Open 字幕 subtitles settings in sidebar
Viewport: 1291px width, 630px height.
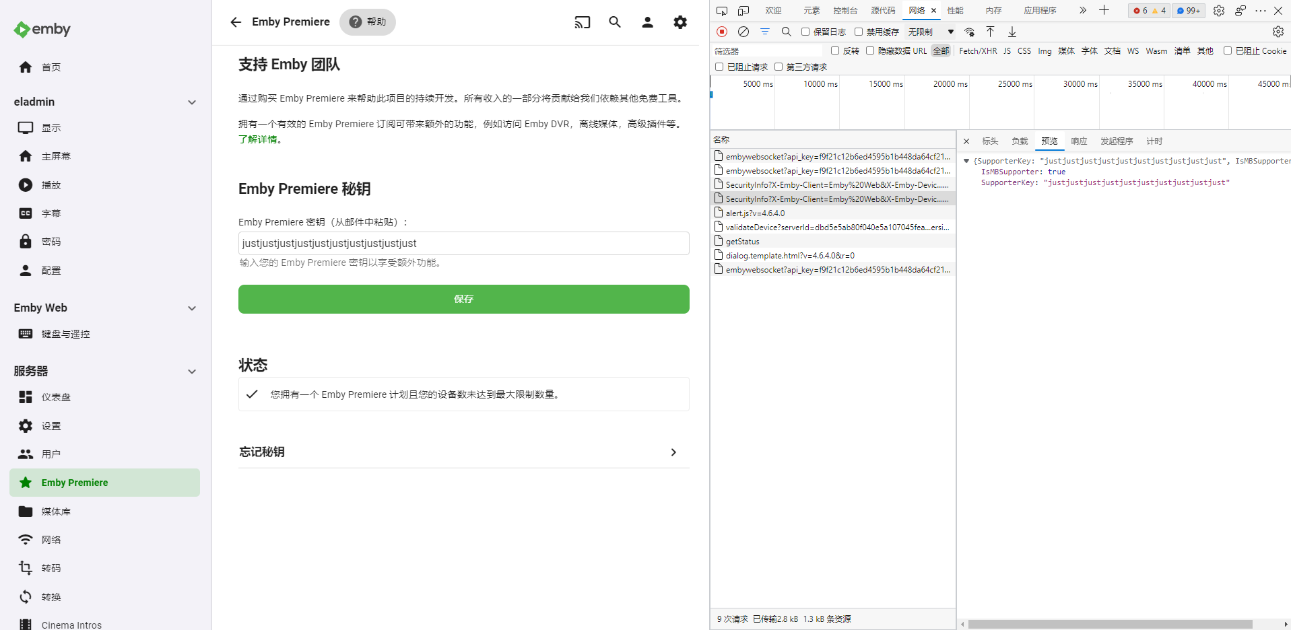point(104,213)
